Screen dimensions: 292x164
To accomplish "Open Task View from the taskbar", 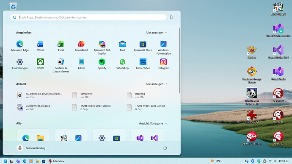I will click(x=11, y=161).
